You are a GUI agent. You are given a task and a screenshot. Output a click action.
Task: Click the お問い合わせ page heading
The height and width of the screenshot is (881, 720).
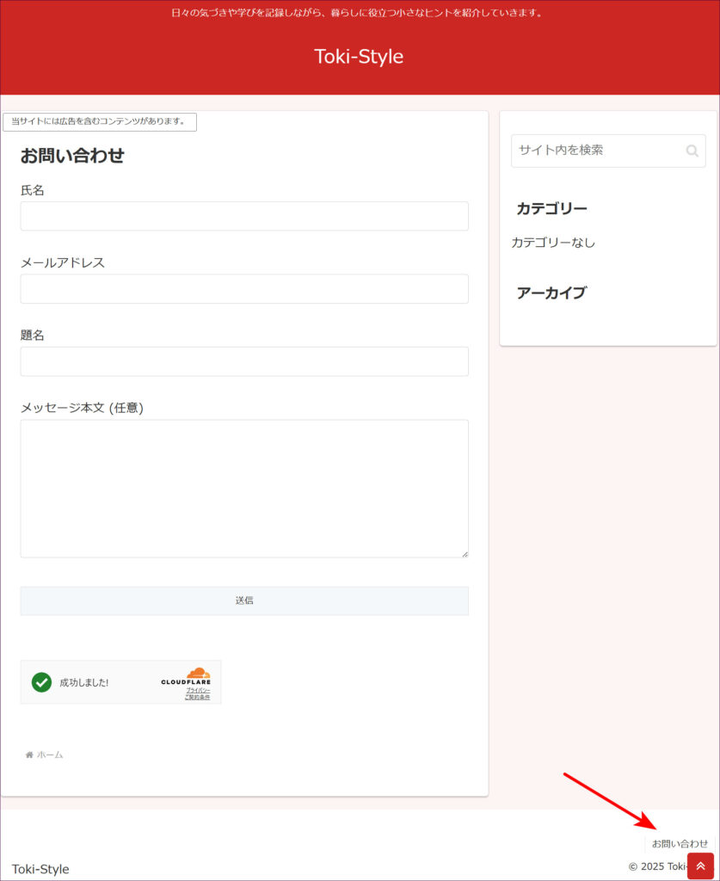click(x=72, y=156)
